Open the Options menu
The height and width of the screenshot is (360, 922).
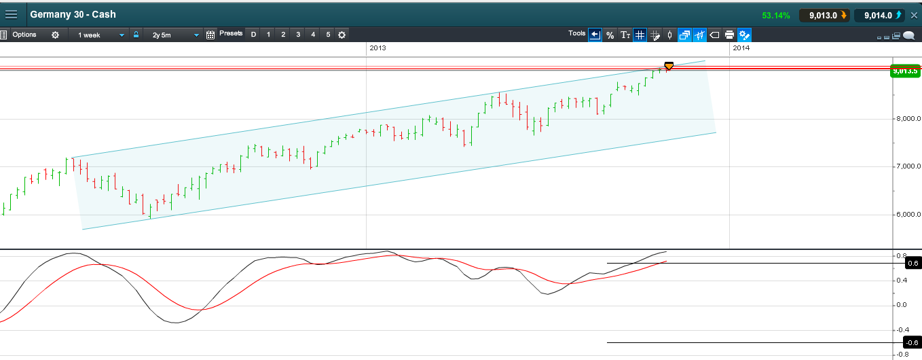[24, 35]
